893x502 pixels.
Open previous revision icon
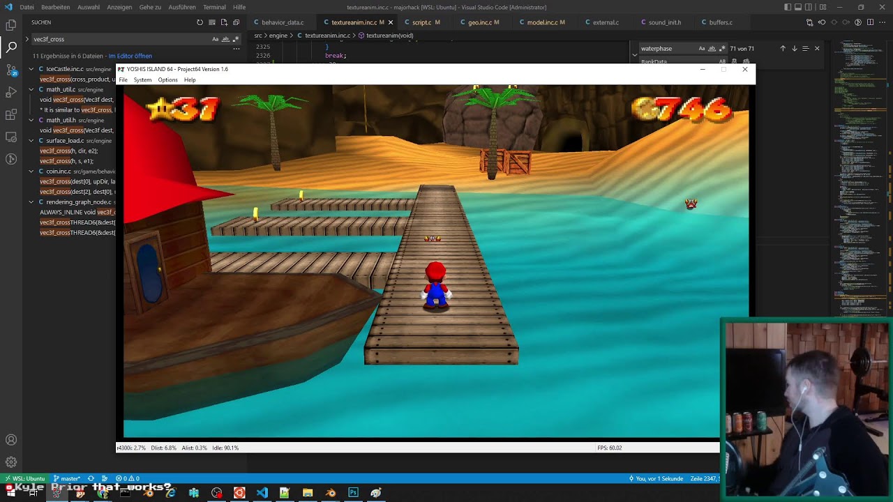pyautogui.click(x=822, y=22)
